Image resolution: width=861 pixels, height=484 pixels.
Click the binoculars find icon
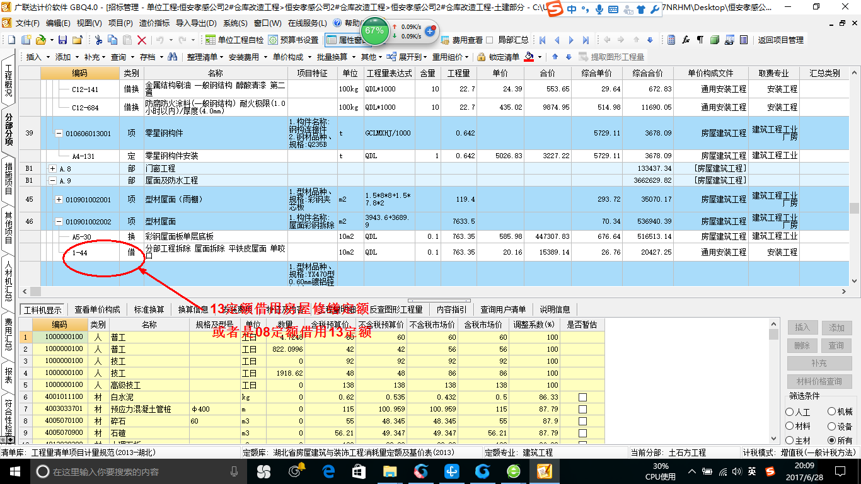[x=172, y=57]
